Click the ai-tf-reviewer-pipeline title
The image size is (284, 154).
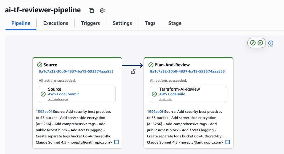43,10
